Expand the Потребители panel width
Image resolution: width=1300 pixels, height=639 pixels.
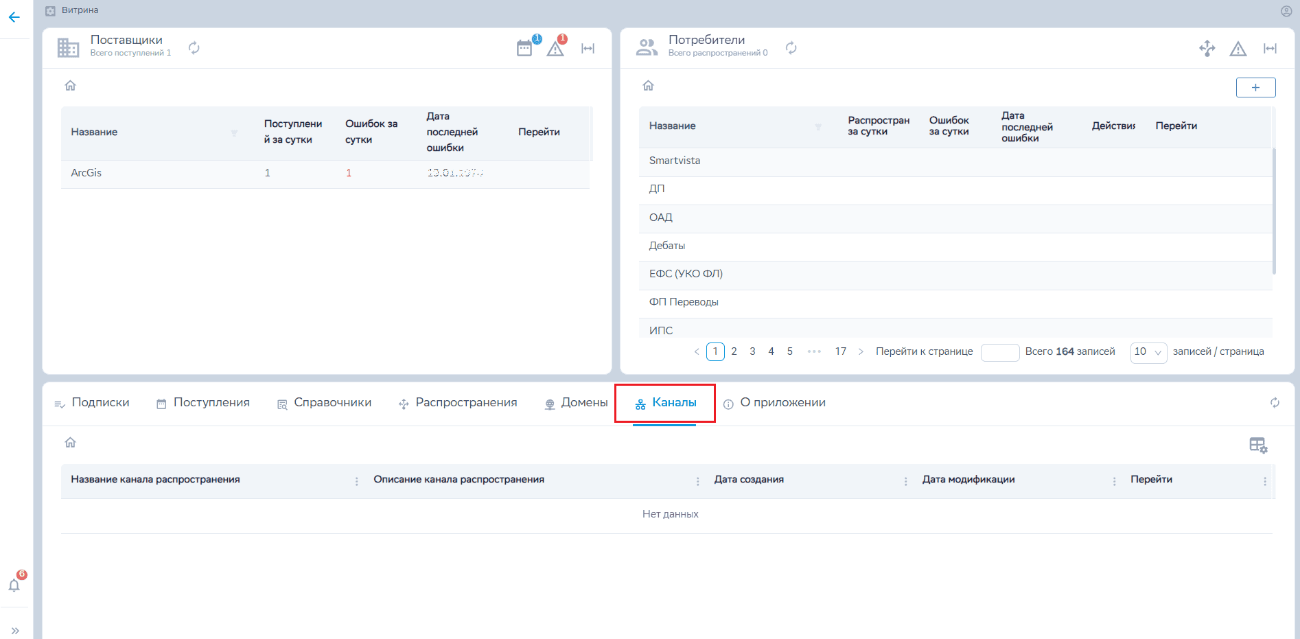pos(1270,48)
